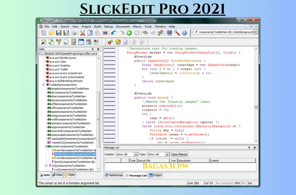Open the Tools menu

[x=148, y=27]
